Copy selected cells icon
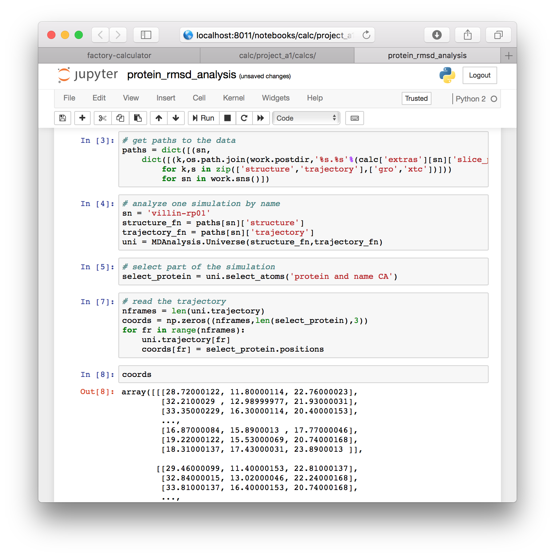 click(120, 118)
